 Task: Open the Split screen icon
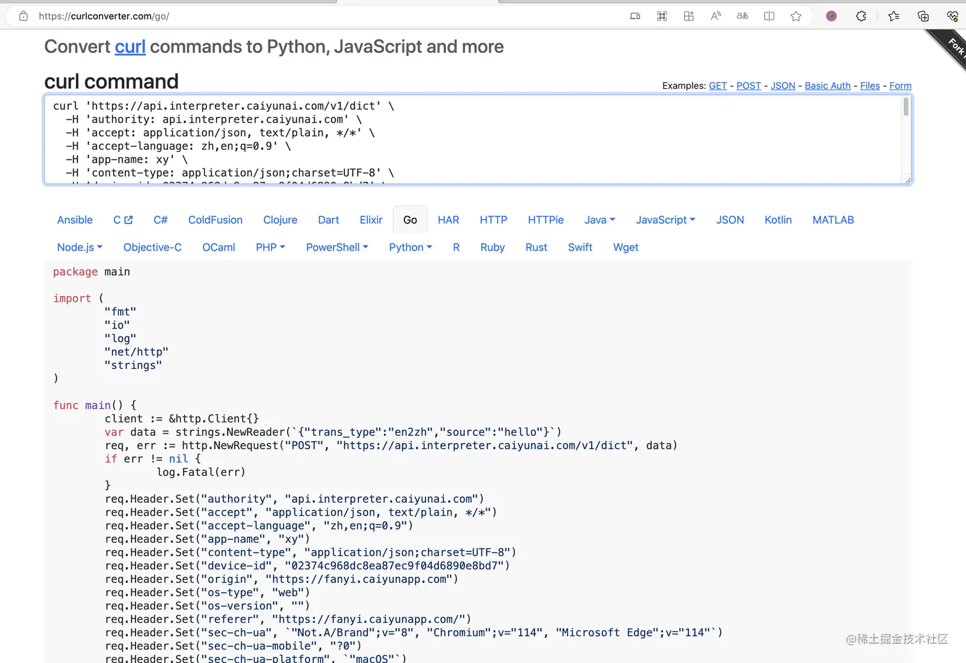769,16
